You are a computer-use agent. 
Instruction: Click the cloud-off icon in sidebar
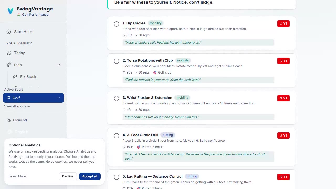pos(9,120)
